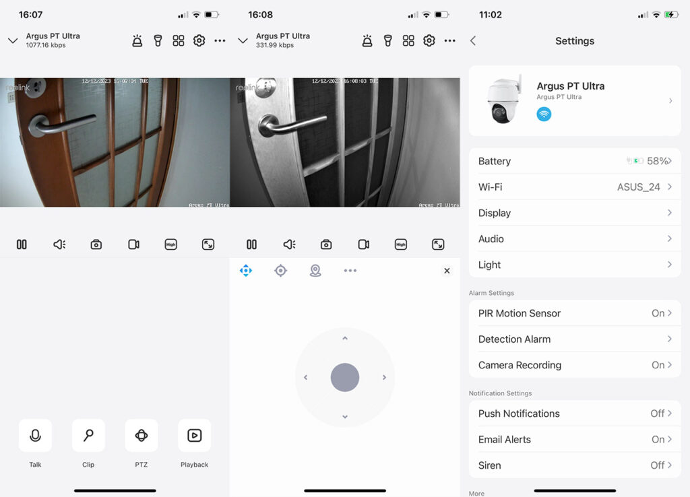Open more options dots in left screen header

tap(220, 41)
